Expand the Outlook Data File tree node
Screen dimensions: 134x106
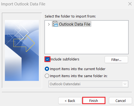49,24
